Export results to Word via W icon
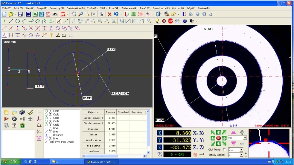 28,14
